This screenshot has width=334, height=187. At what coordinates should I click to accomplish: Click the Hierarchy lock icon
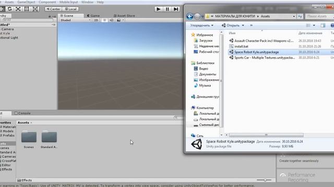(50, 16)
